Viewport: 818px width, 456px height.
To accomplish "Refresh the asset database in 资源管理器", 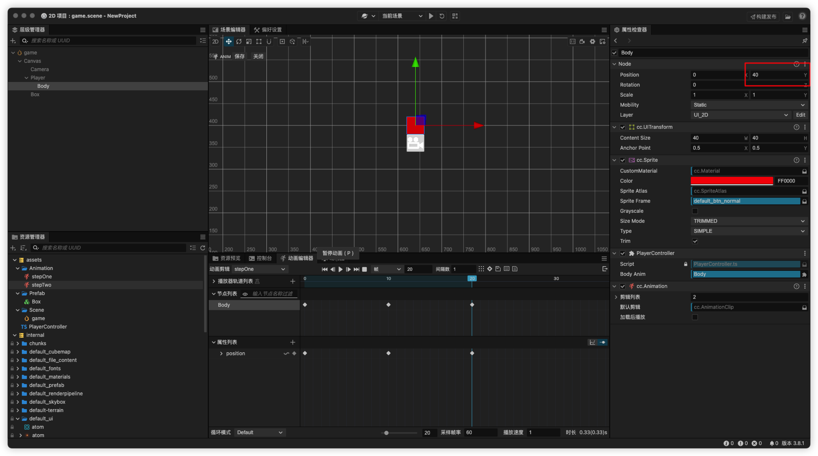I will [x=203, y=247].
